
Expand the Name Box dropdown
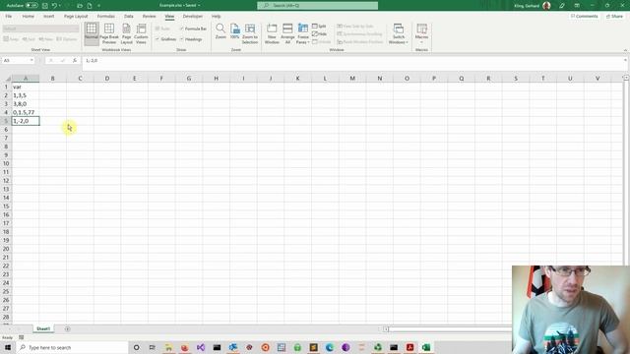pos(31,60)
